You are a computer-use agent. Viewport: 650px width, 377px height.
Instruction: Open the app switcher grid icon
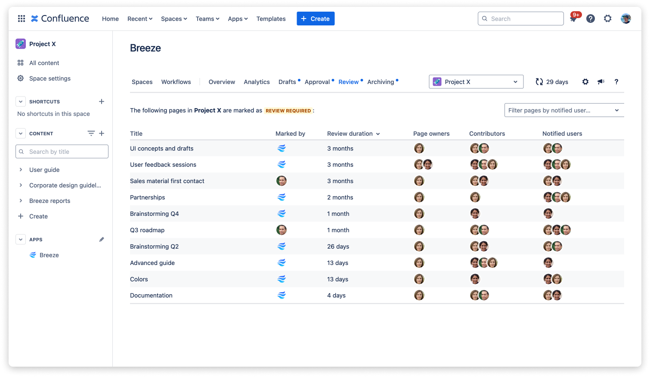coord(22,19)
